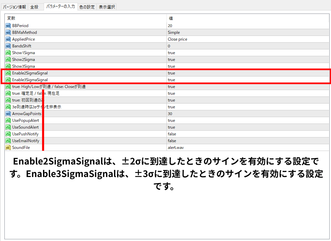
Task: Open the AppliedPrice Close price dropdown
Action: tap(177, 39)
